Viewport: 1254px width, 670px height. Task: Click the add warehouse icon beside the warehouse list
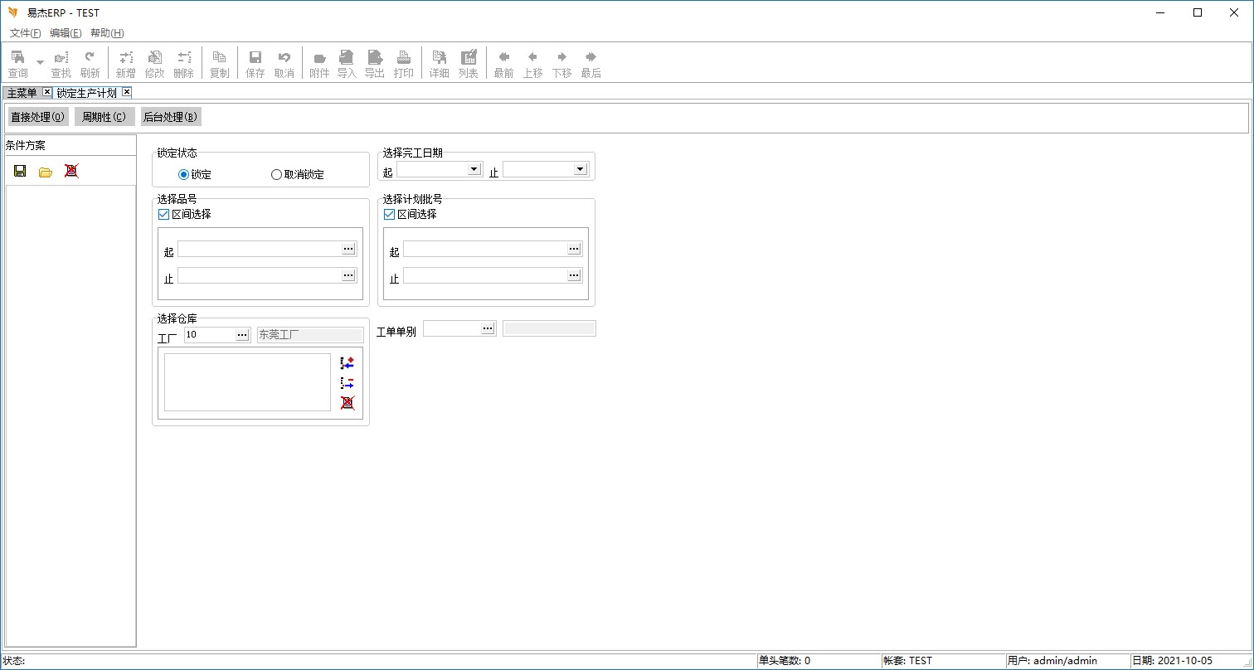(x=348, y=363)
